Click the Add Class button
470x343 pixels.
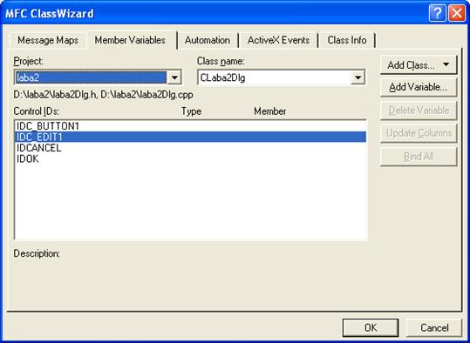coord(419,65)
